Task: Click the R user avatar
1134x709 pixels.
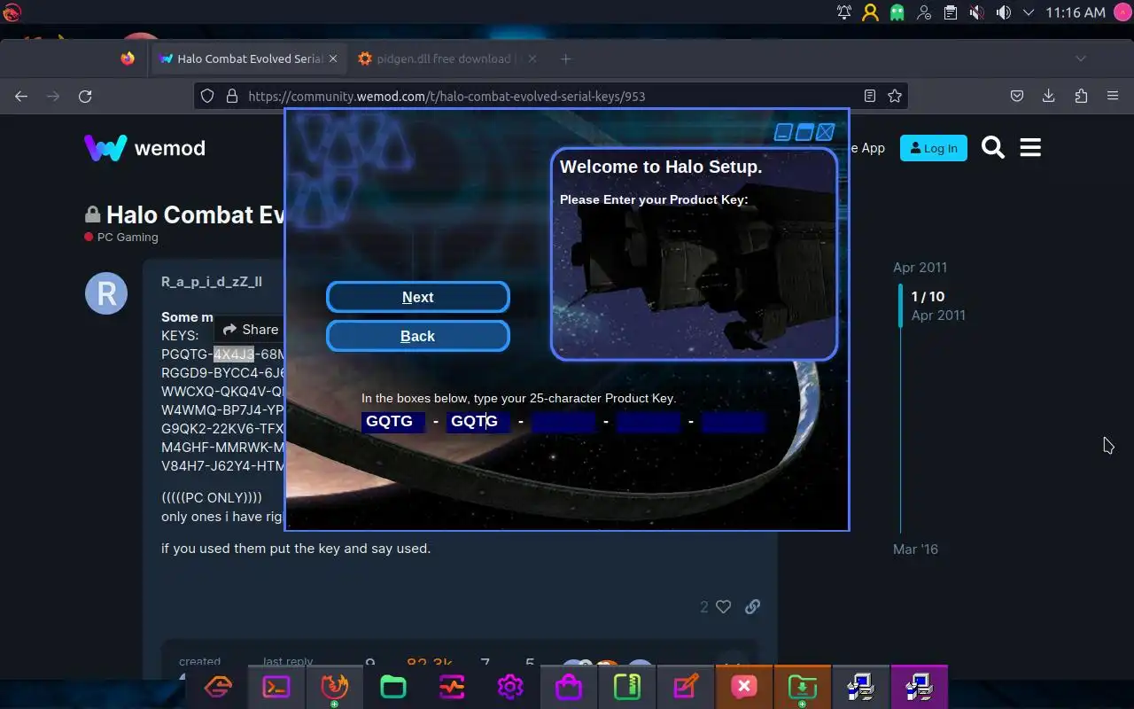Action: 106,293
